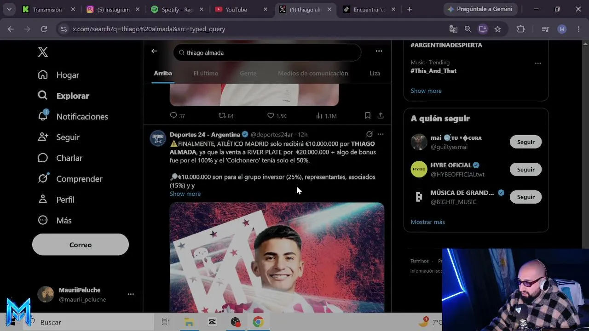589x331 pixels.
Task: Open more options for #This_And_That trend
Action: pyautogui.click(x=538, y=63)
